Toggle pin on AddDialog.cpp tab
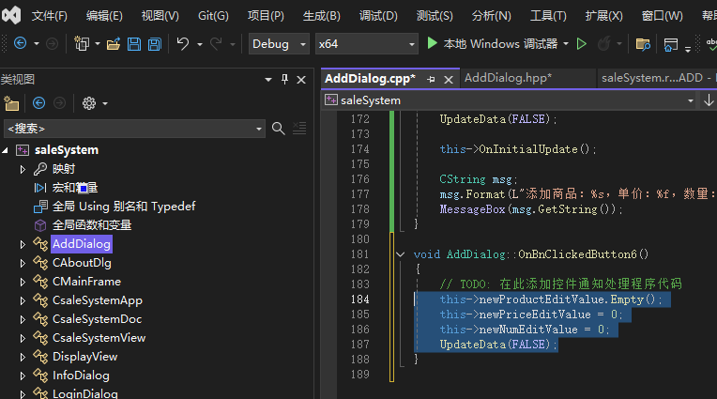The height and width of the screenshot is (399, 717). point(430,79)
